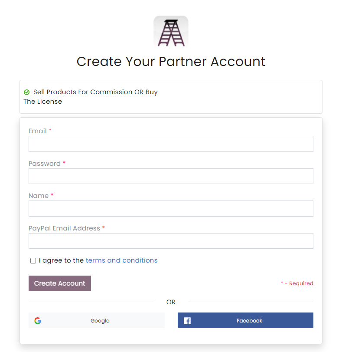Click the Create Account button
This screenshot has height=352, width=342.
click(x=59, y=283)
